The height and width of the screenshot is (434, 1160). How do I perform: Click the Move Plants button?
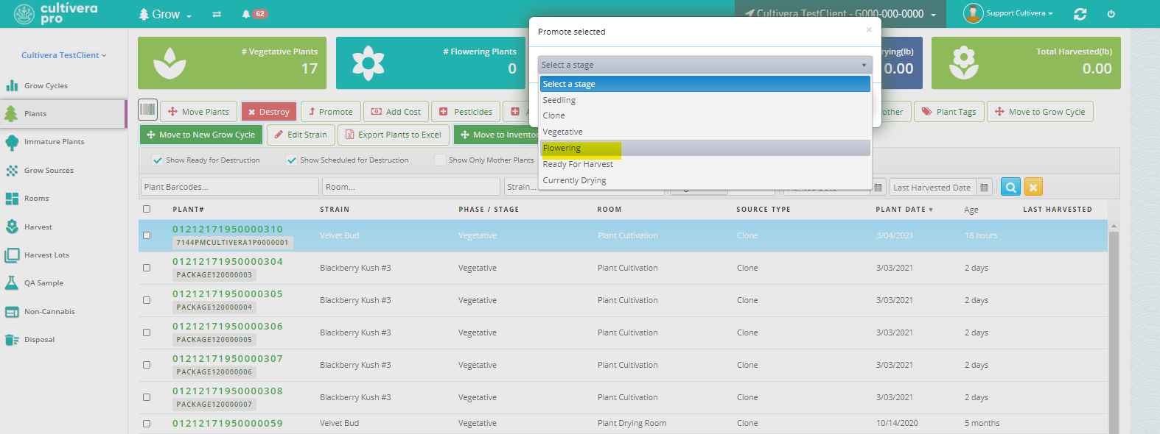(198, 112)
